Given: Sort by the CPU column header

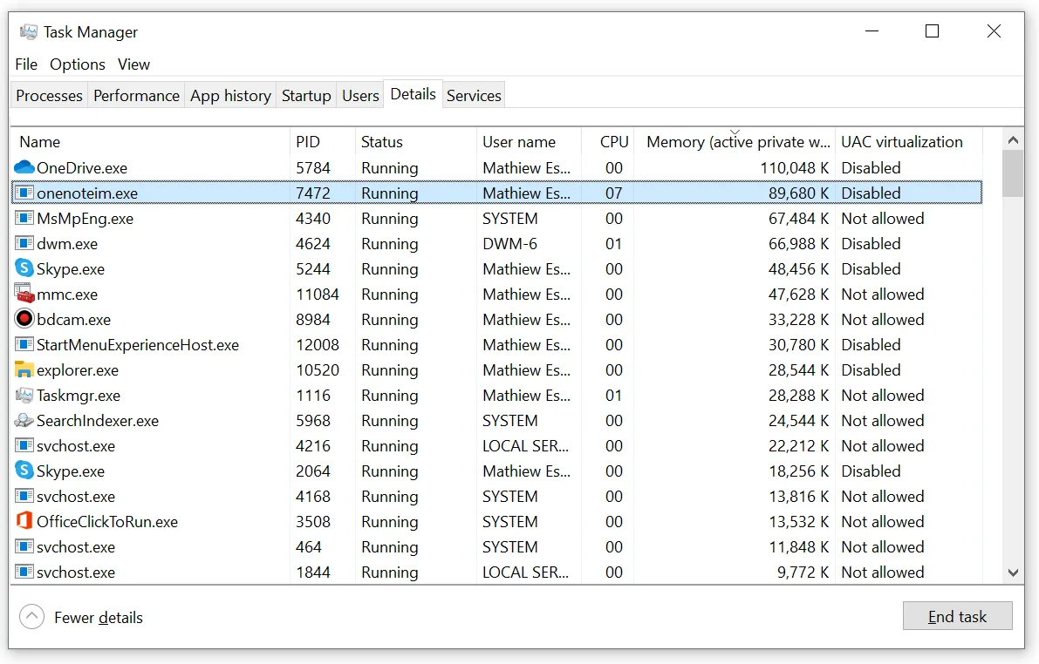Looking at the screenshot, I should tap(608, 142).
